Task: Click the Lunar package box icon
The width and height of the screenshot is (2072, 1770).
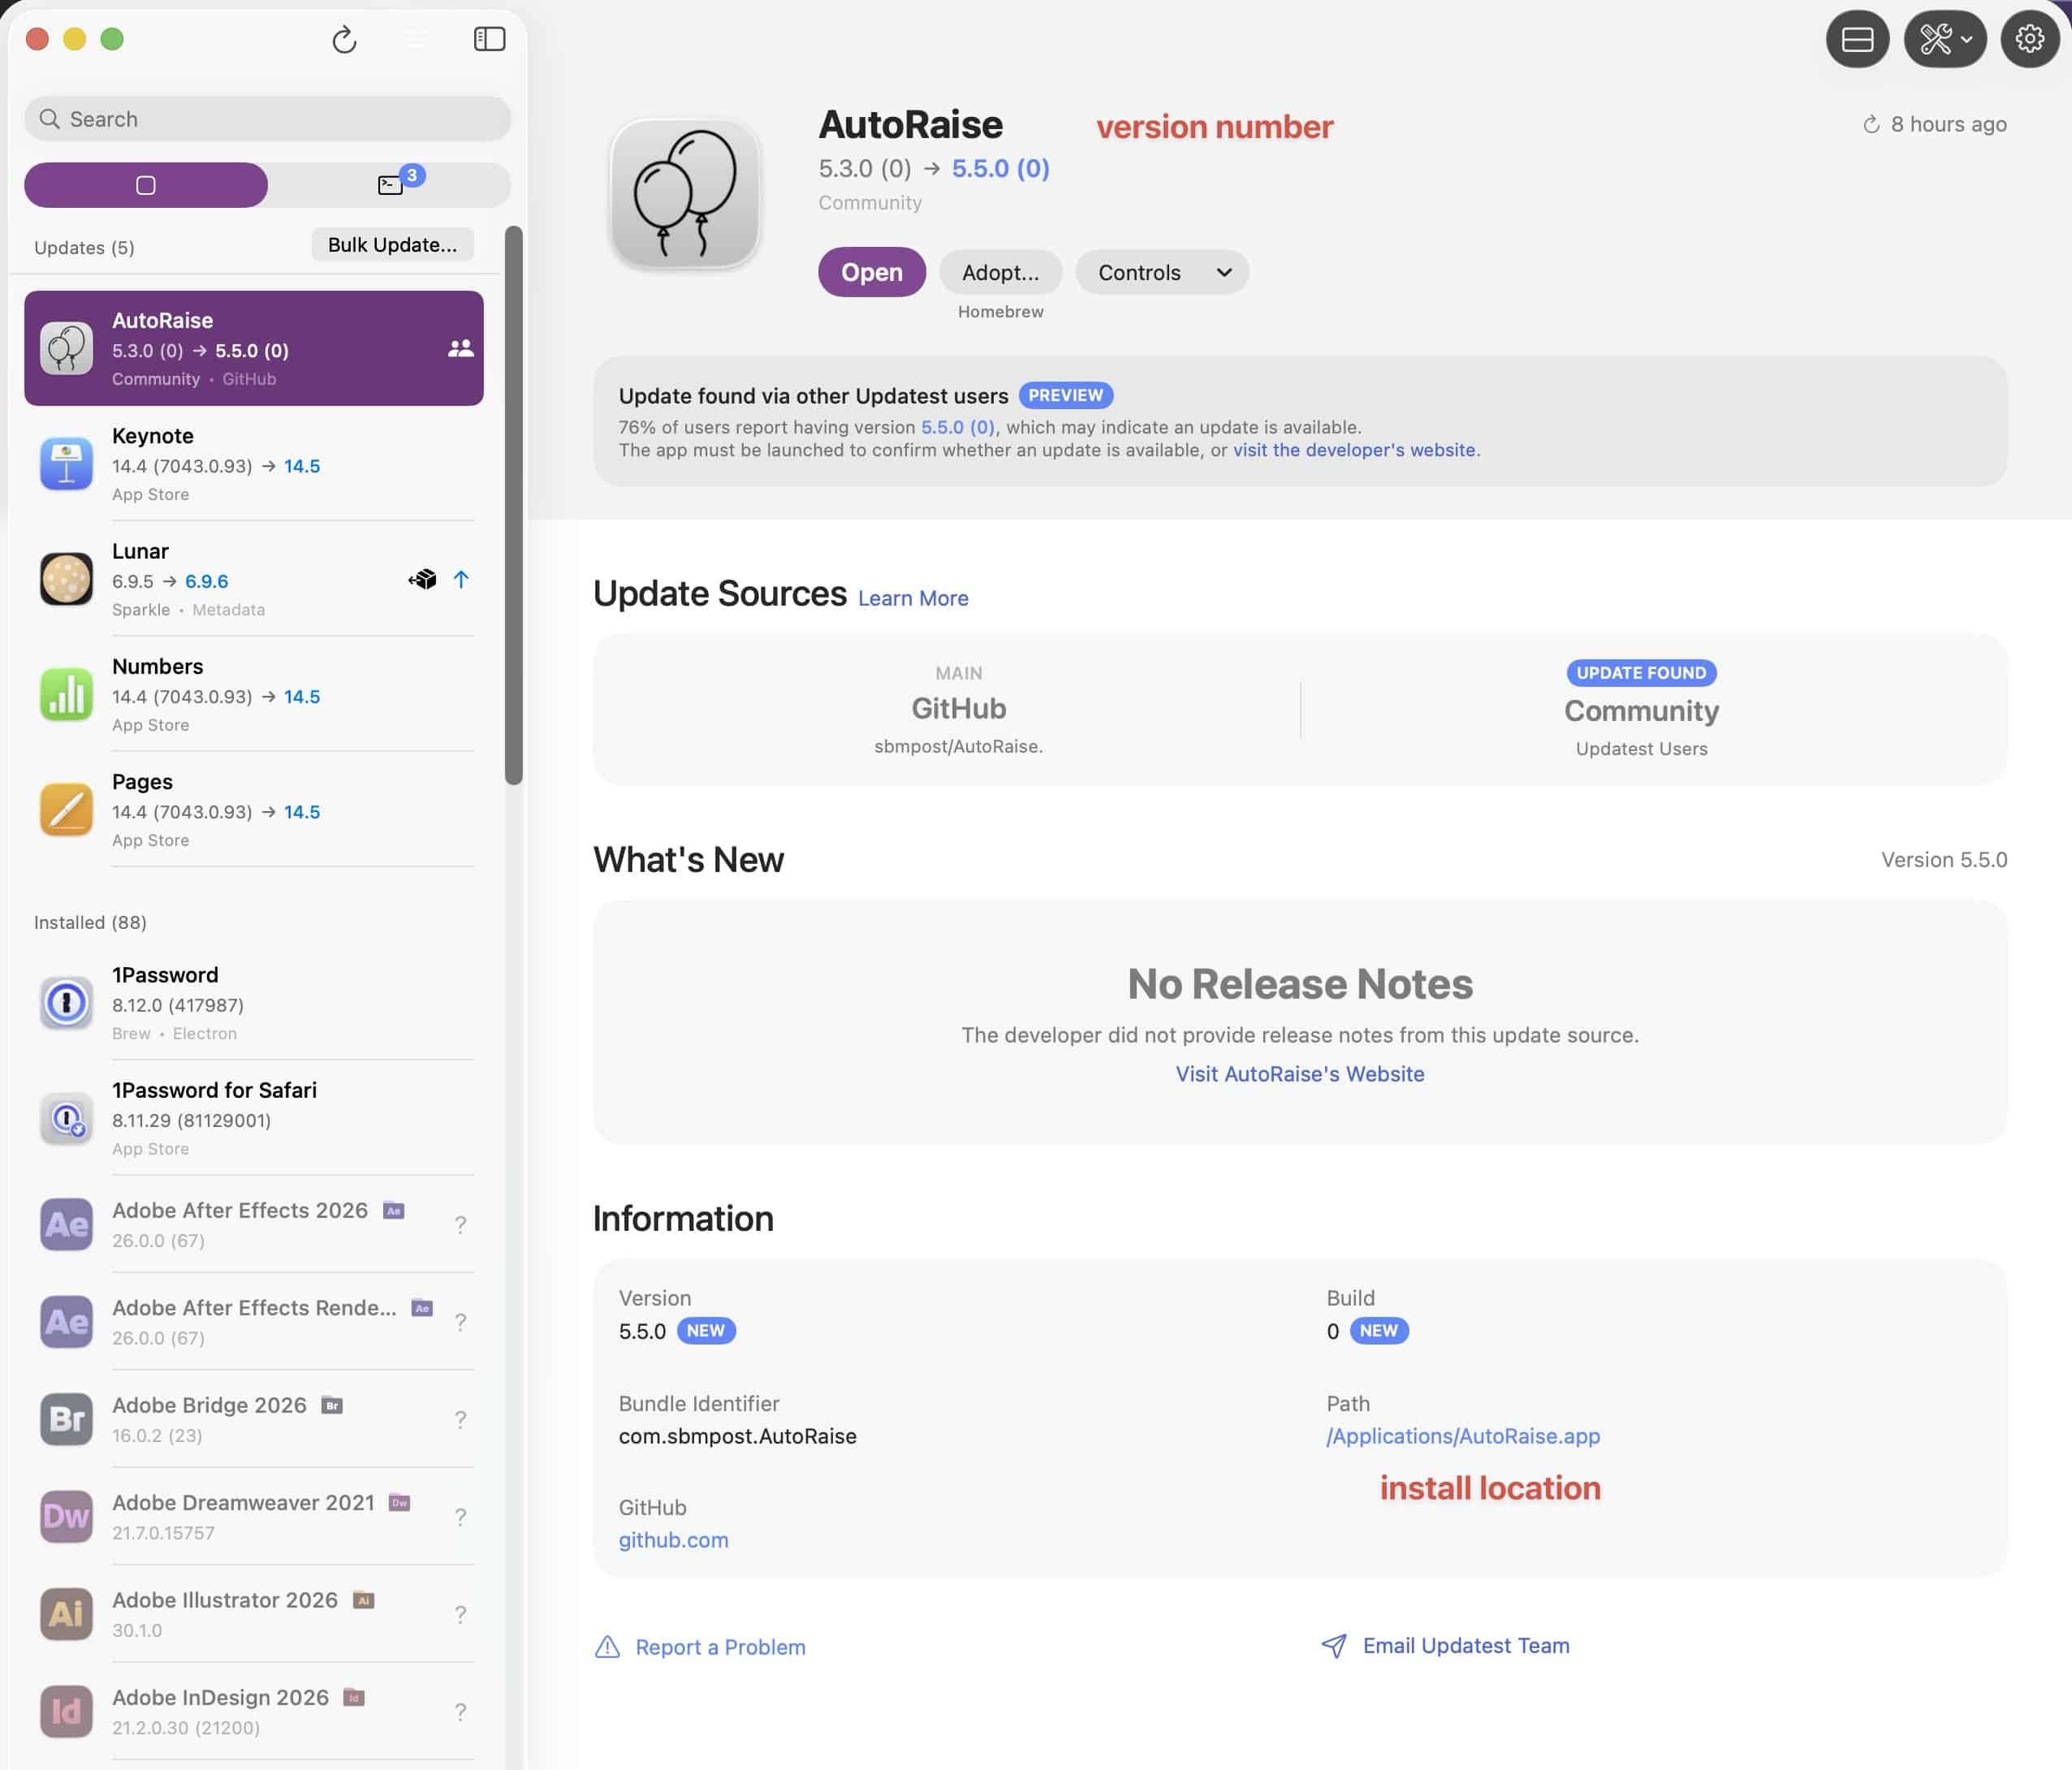Action: (x=422, y=579)
